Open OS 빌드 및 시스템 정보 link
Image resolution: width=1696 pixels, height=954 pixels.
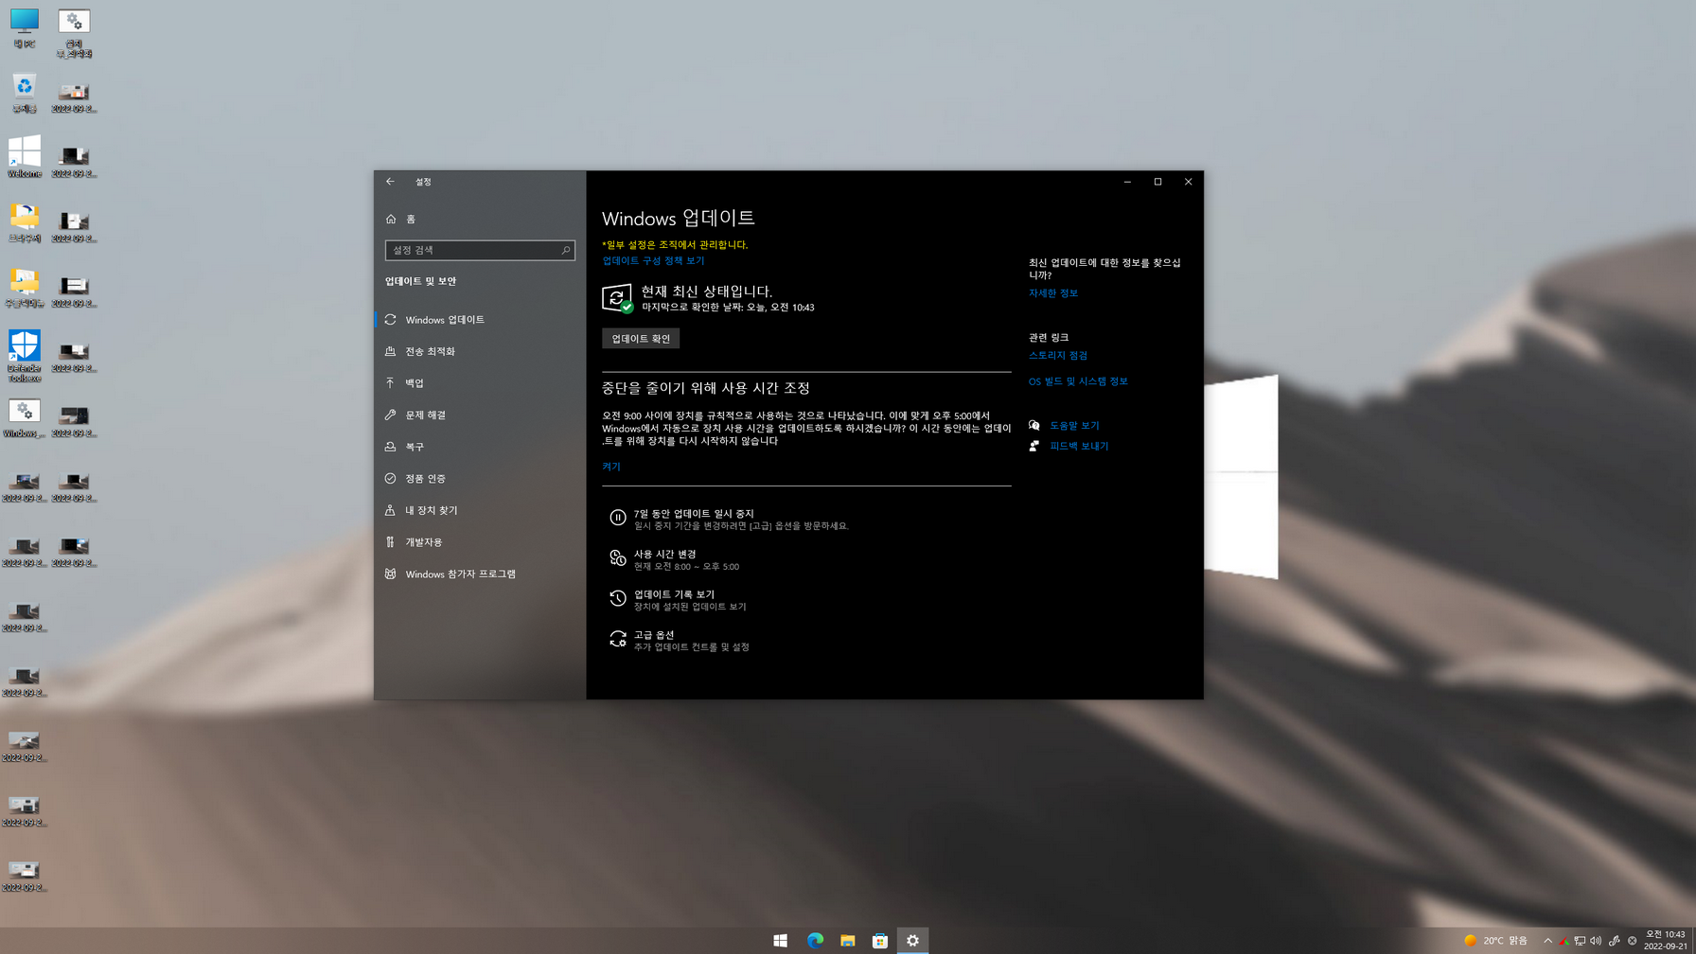click(1078, 381)
